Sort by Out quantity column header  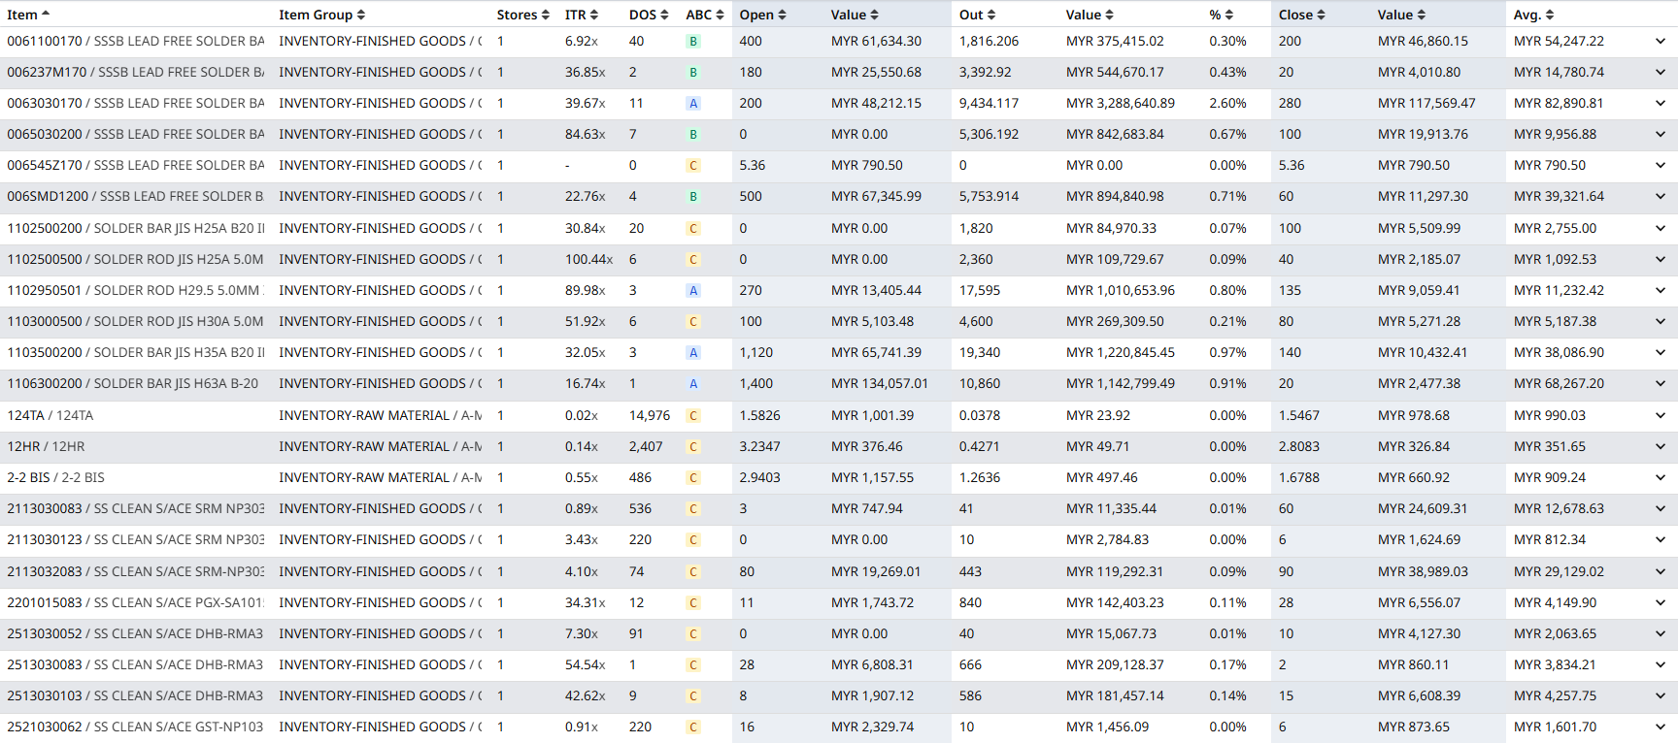pos(977,15)
